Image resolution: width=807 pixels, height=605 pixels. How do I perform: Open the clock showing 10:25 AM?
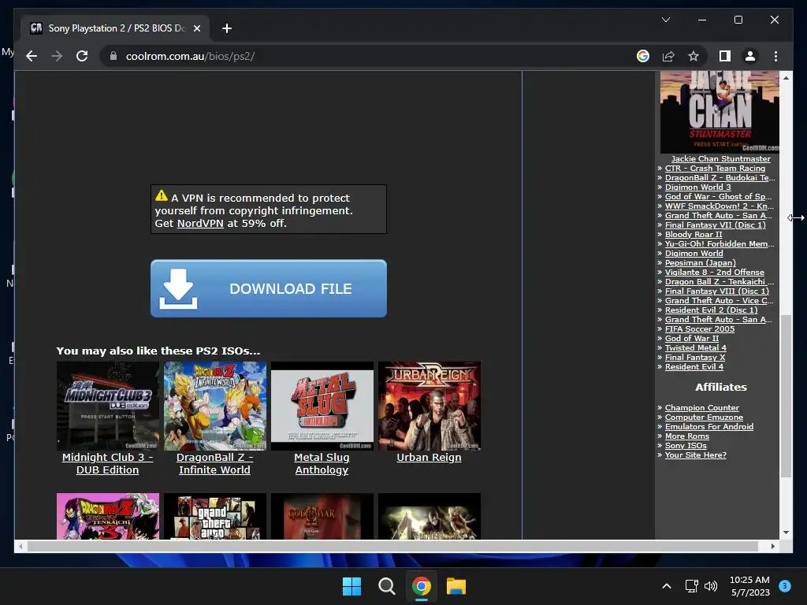[750, 586]
